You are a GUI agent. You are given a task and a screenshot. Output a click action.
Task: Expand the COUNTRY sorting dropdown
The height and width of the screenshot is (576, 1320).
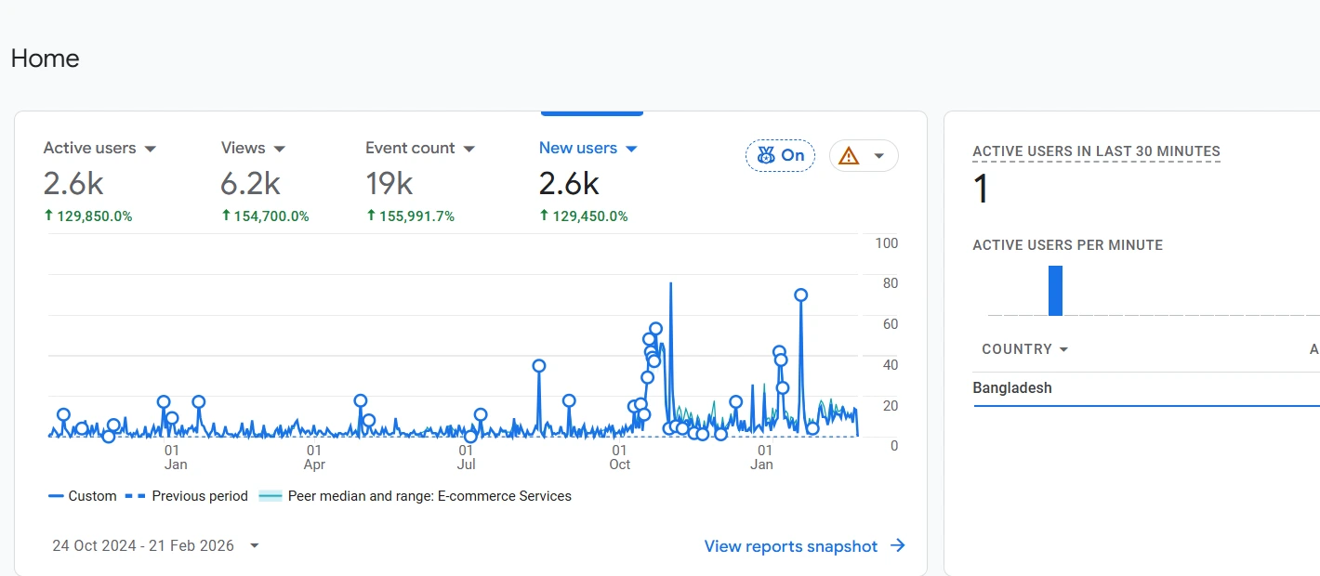click(x=1065, y=349)
